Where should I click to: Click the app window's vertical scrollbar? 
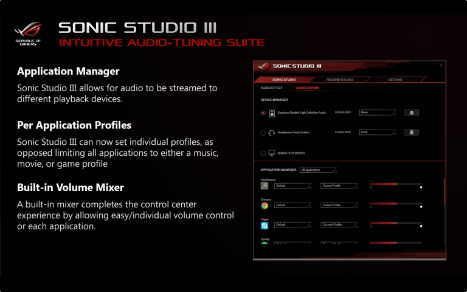(x=444, y=210)
